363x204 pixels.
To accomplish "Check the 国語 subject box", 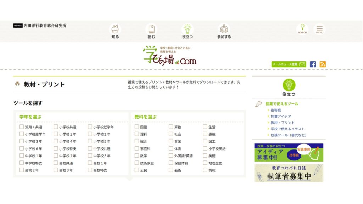I will 137,127.
